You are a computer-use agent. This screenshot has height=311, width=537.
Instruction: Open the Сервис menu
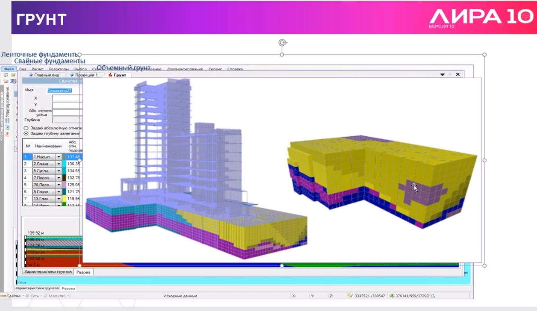[215, 69]
